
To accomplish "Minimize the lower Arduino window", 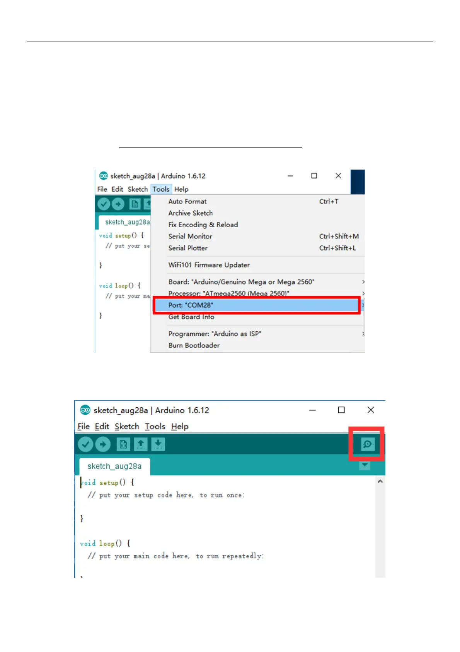I will coord(313,410).
